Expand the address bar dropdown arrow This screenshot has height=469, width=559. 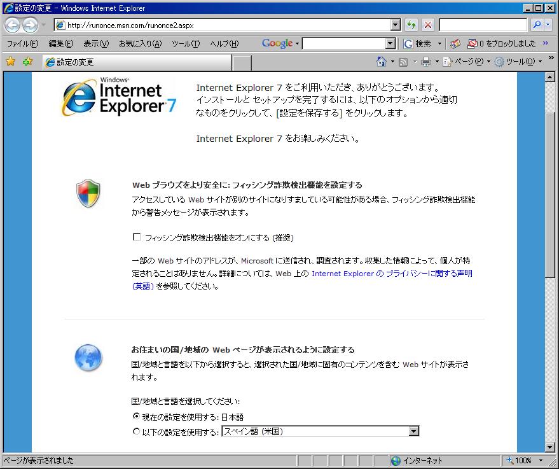[396, 25]
